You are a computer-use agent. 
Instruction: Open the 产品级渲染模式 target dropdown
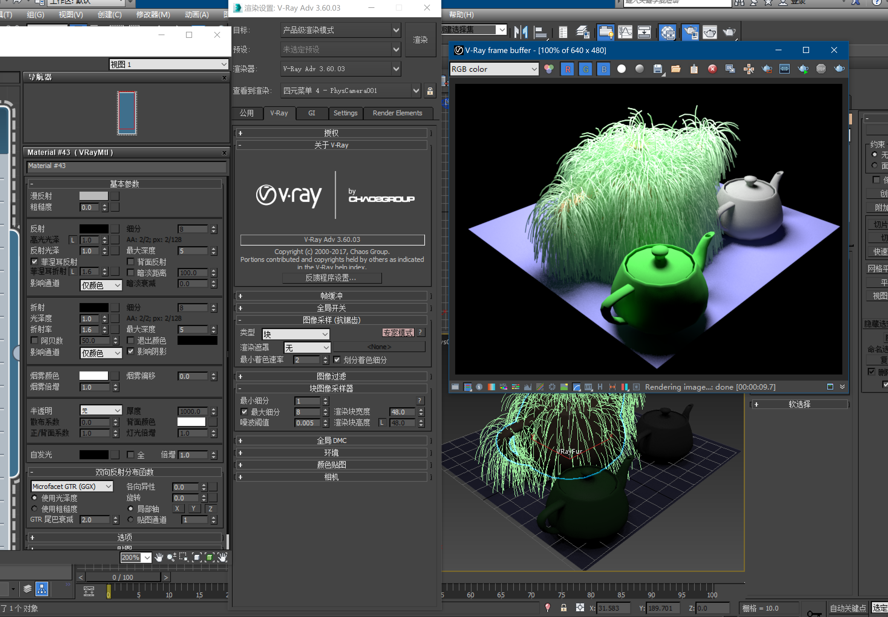[341, 30]
